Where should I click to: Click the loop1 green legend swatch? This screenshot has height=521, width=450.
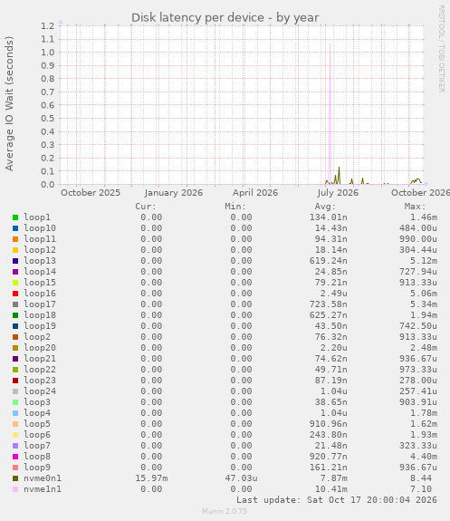coord(15,217)
